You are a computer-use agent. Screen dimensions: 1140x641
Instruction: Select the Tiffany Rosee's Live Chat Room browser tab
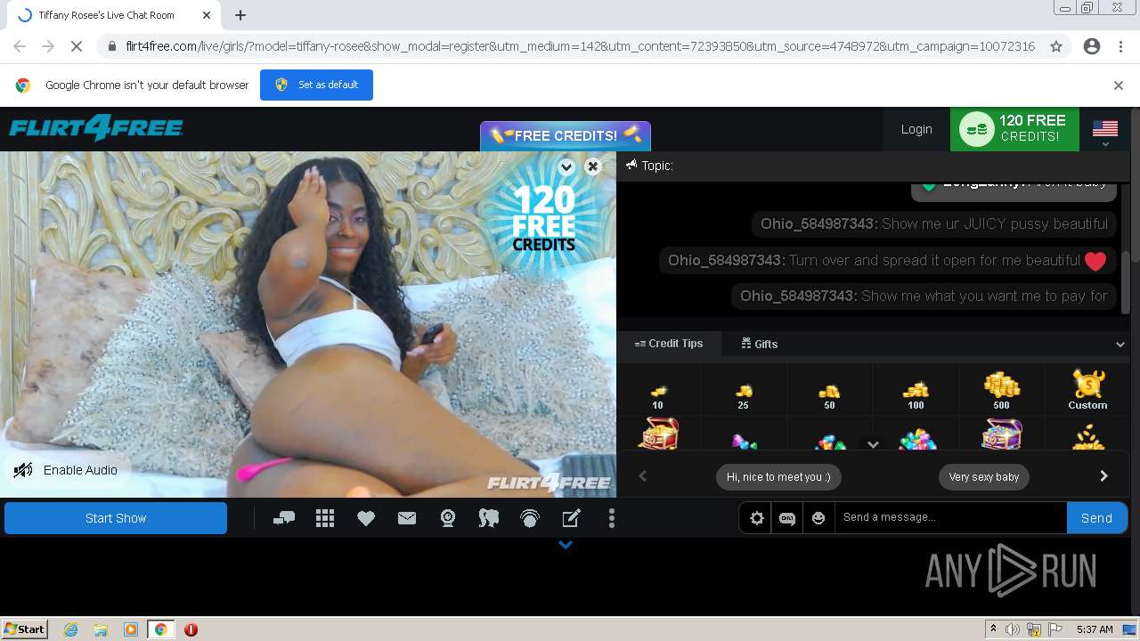click(112, 15)
